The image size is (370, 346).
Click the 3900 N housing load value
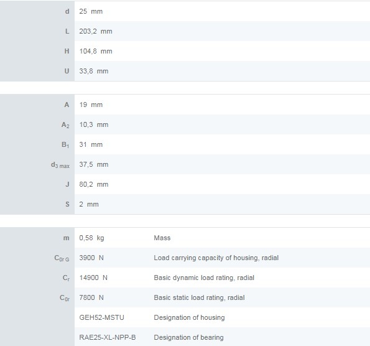91,258
